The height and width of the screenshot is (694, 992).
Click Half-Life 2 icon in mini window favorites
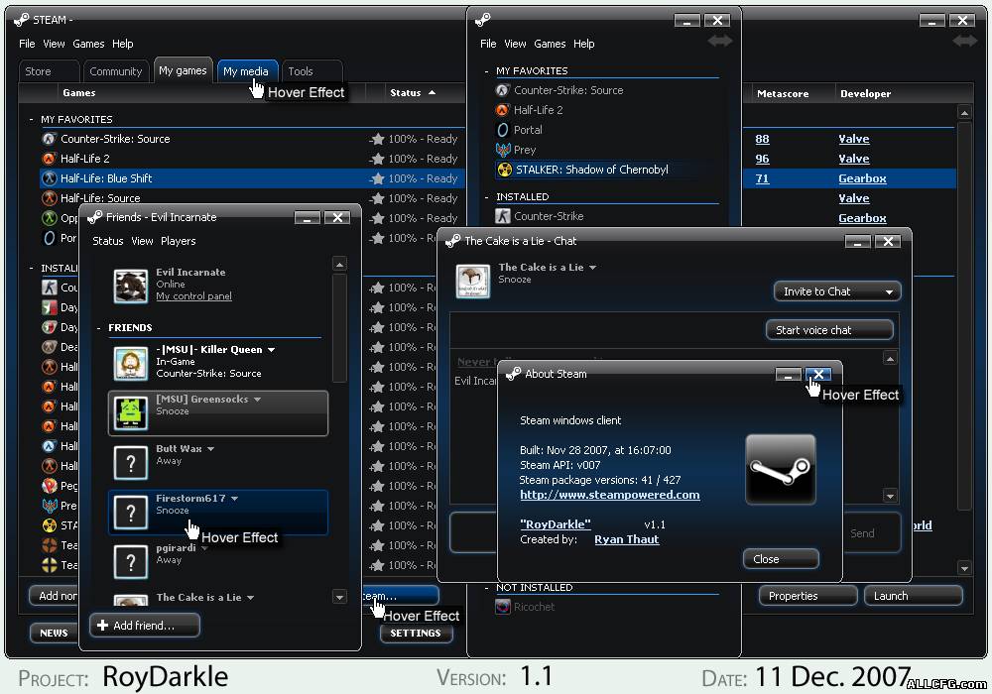502,110
